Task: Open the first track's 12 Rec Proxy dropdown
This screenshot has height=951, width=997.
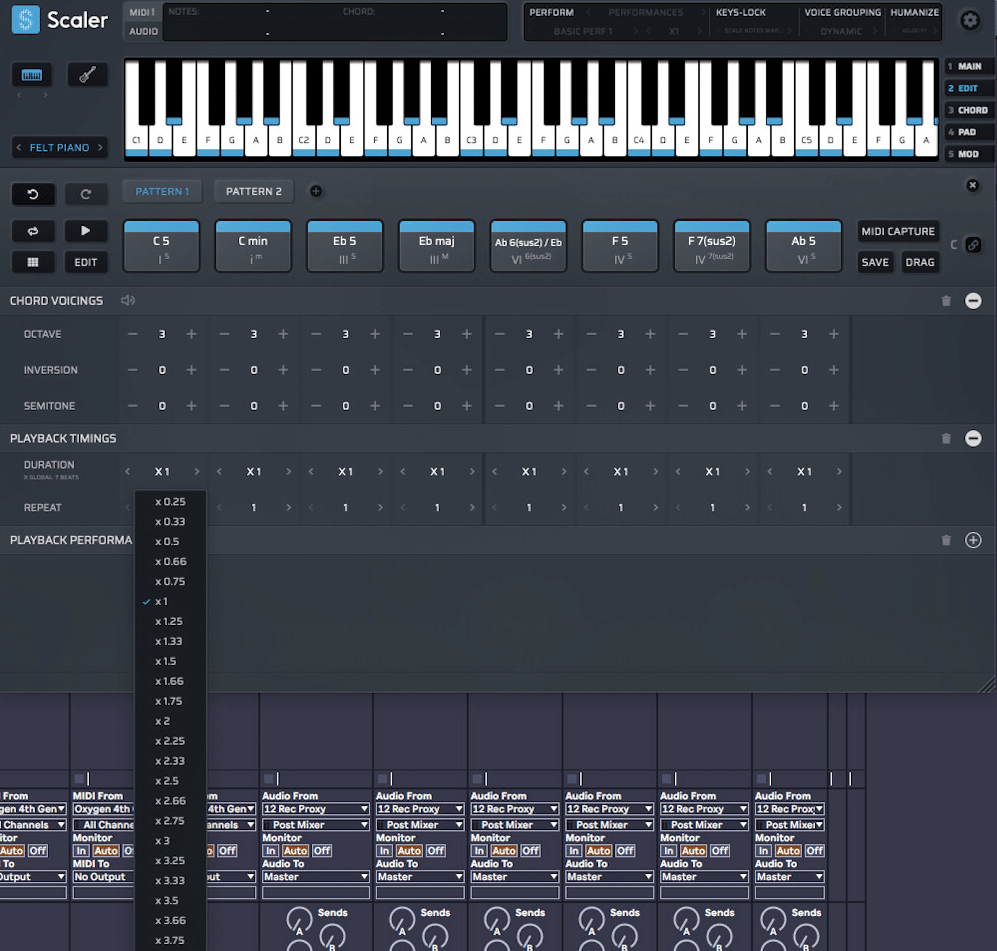Action: tap(315, 809)
